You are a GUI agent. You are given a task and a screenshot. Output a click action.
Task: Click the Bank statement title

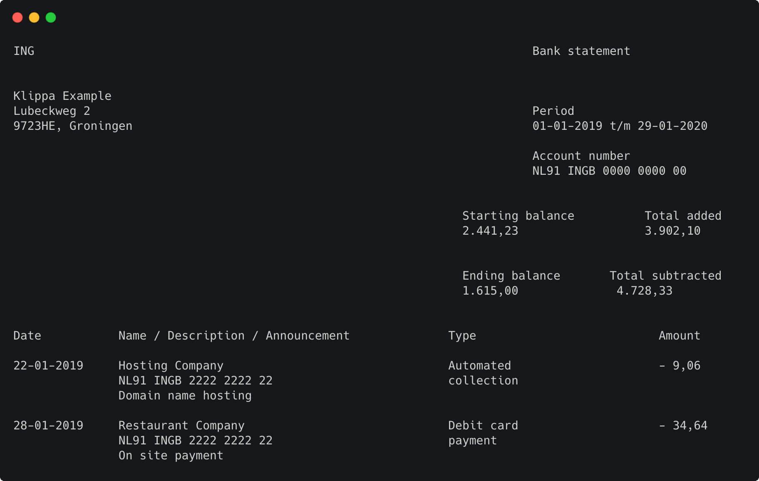pyautogui.click(x=581, y=51)
